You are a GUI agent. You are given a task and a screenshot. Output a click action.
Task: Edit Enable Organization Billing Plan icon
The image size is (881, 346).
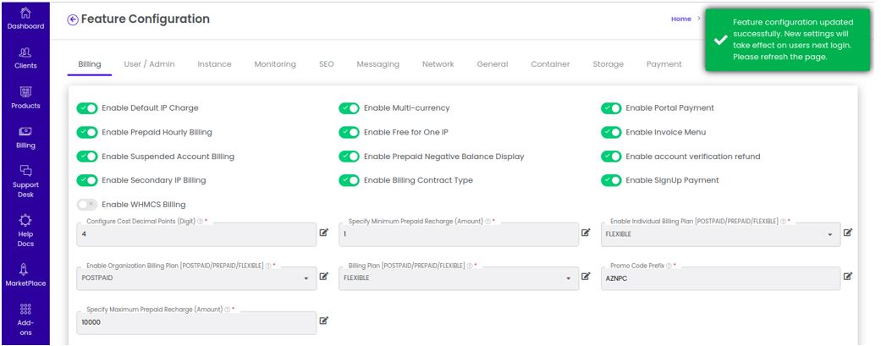click(323, 277)
